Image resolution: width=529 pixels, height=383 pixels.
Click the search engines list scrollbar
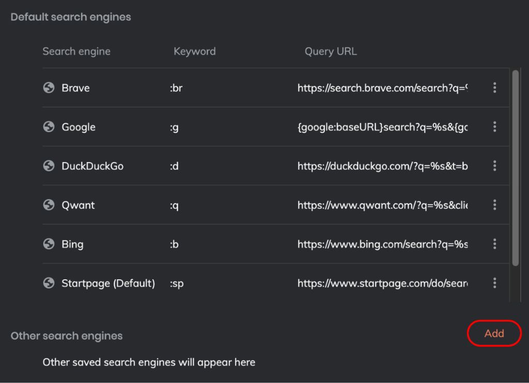tap(515, 168)
